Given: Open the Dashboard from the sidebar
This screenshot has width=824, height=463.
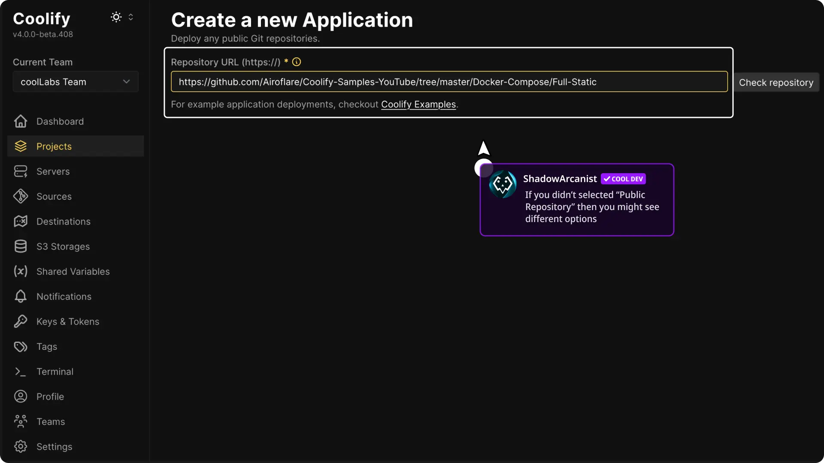Looking at the screenshot, I should tap(60, 121).
